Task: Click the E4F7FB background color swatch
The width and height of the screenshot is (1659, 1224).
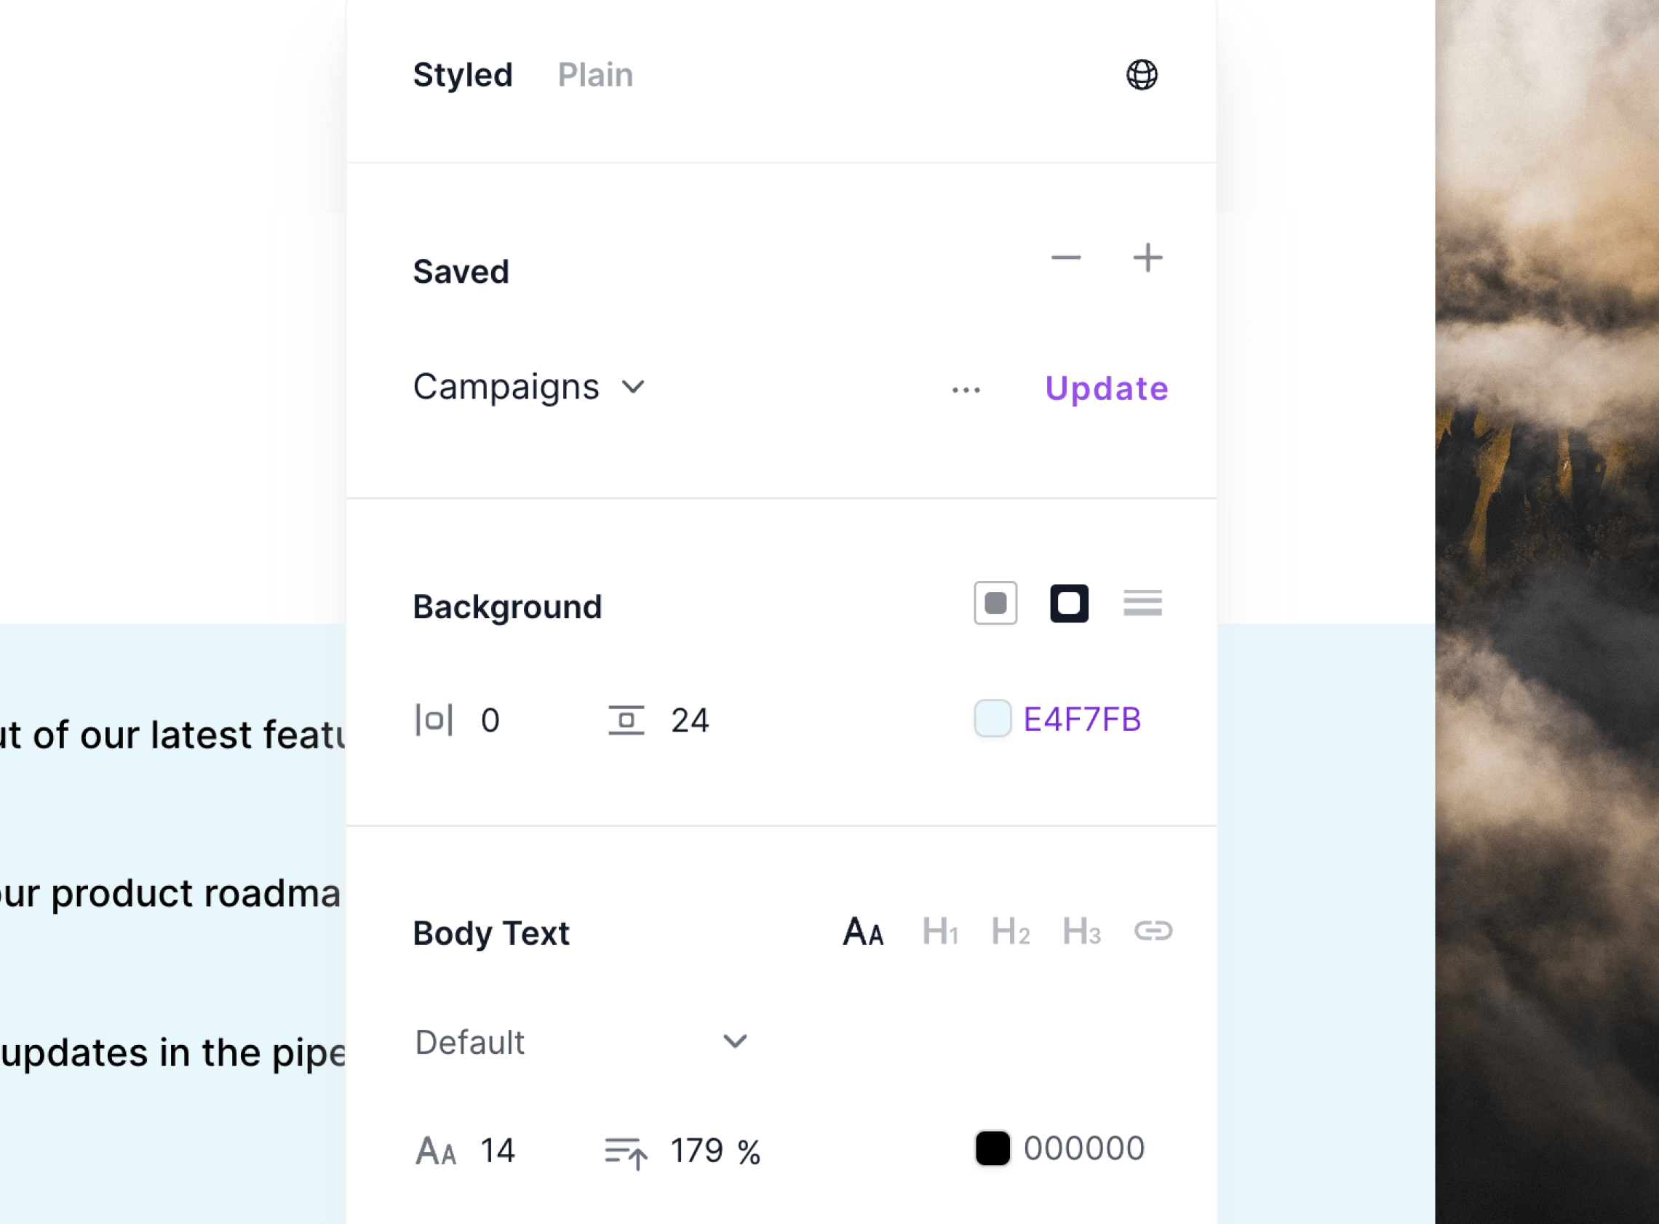Action: [x=992, y=719]
